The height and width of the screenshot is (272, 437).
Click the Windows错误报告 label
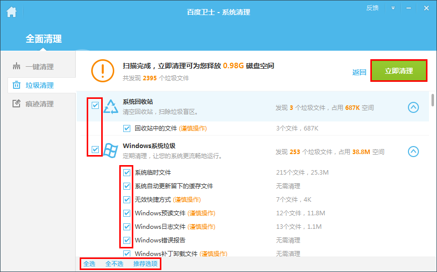[x=160, y=240]
